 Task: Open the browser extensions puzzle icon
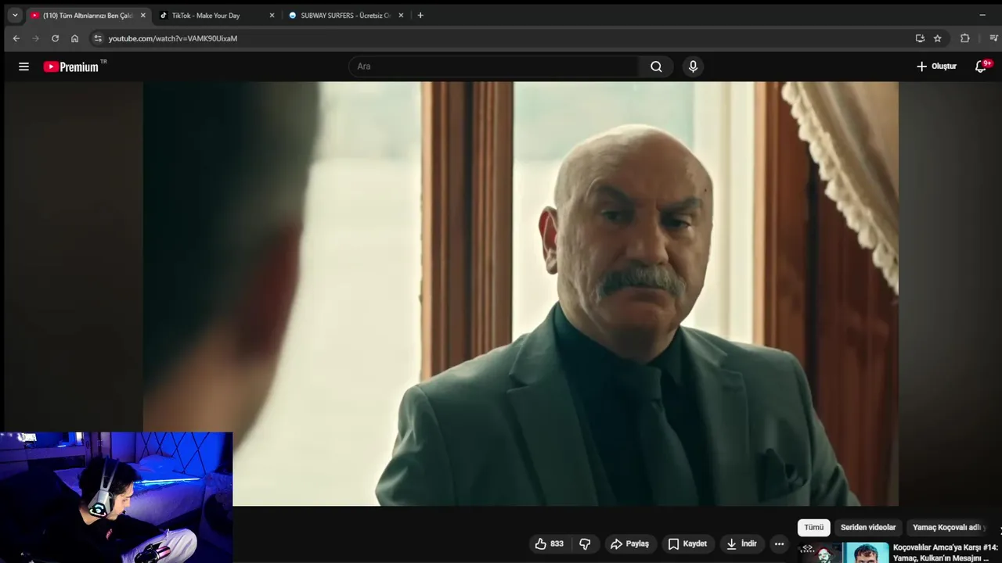click(964, 38)
